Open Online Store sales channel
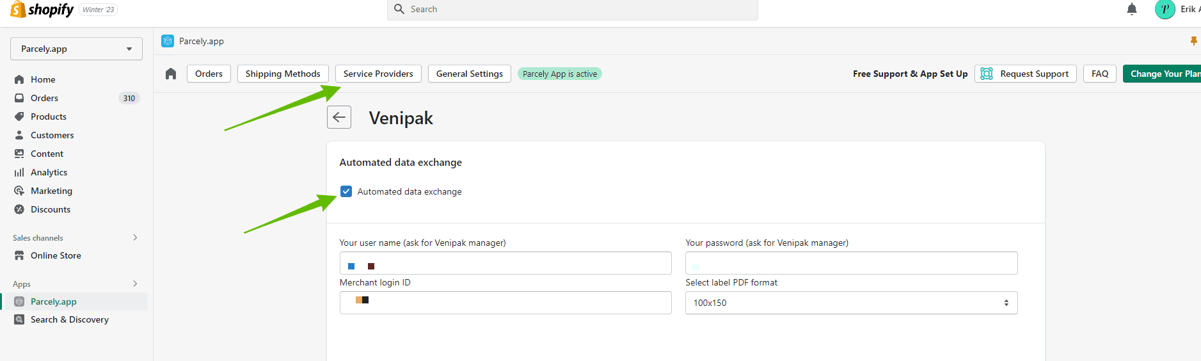Viewport: 1201px width, 361px height. coord(56,255)
